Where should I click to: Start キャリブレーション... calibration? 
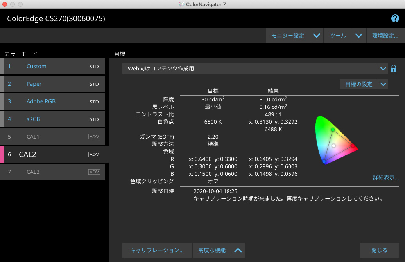[x=157, y=250]
